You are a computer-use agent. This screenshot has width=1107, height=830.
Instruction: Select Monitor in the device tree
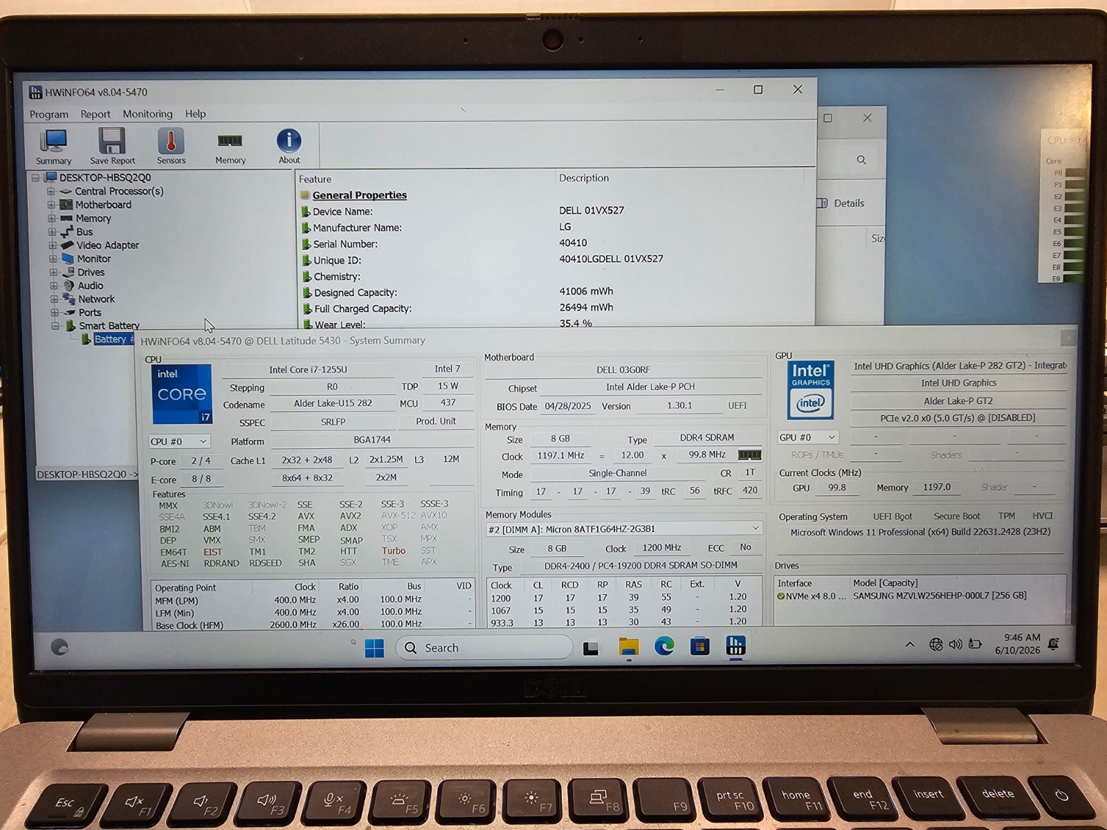pos(94,259)
